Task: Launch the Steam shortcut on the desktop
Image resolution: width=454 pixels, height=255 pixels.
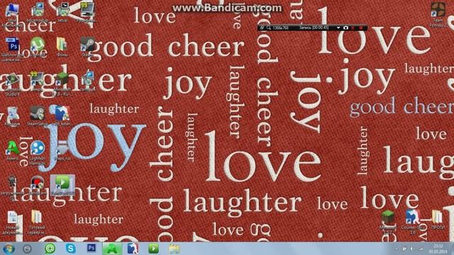Action: pyautogui.click(x=87, y=46)
